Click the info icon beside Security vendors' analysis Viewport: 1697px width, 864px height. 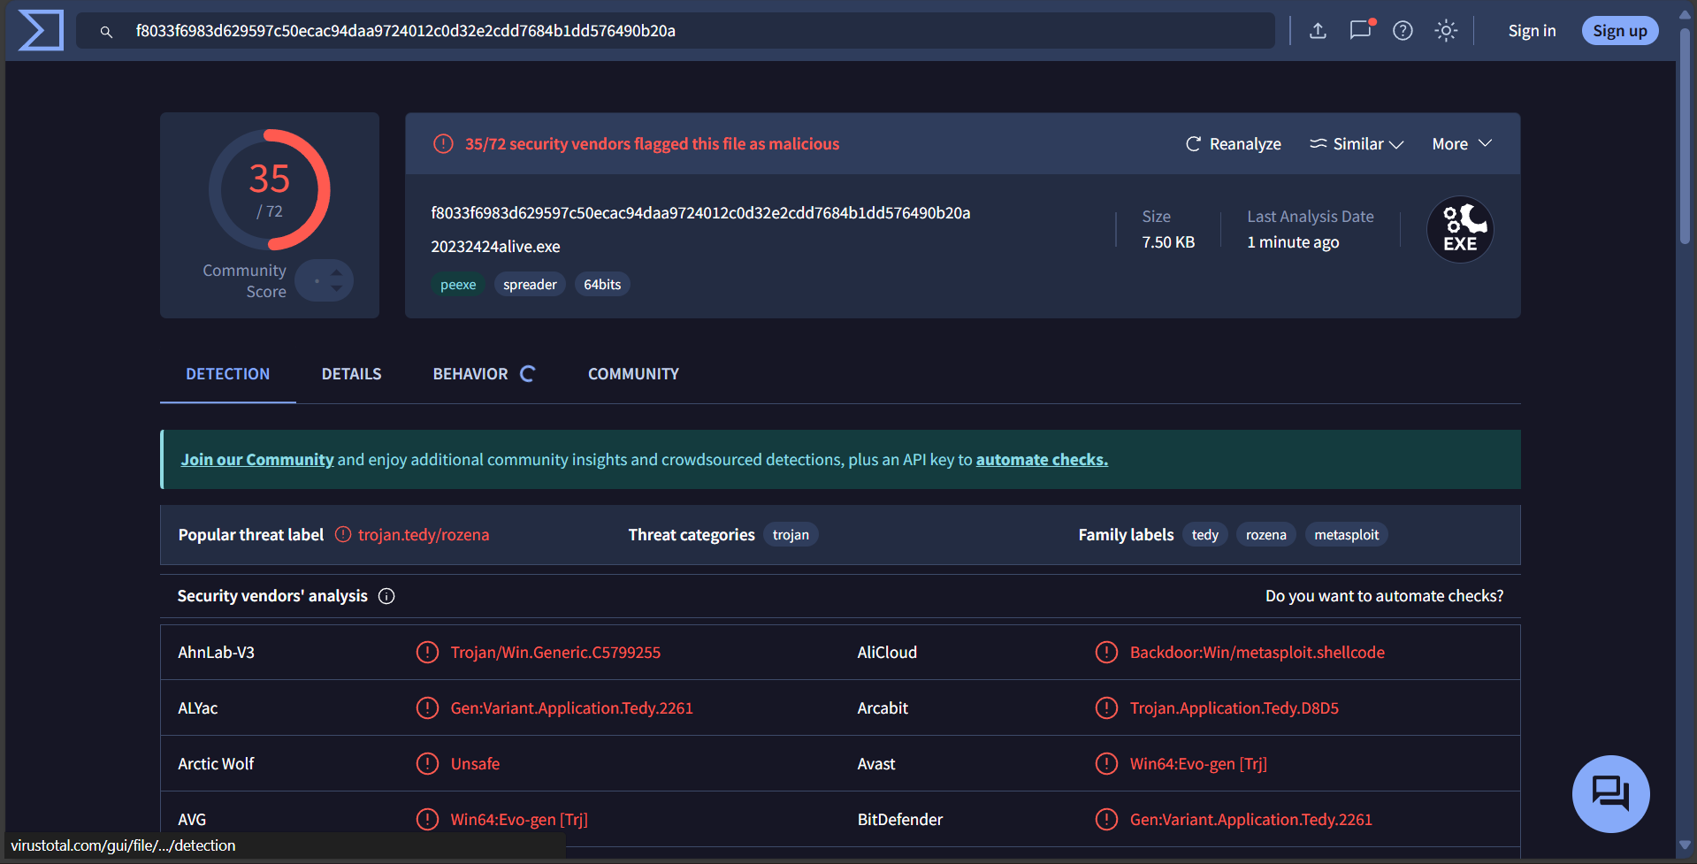tap(386, 596)
